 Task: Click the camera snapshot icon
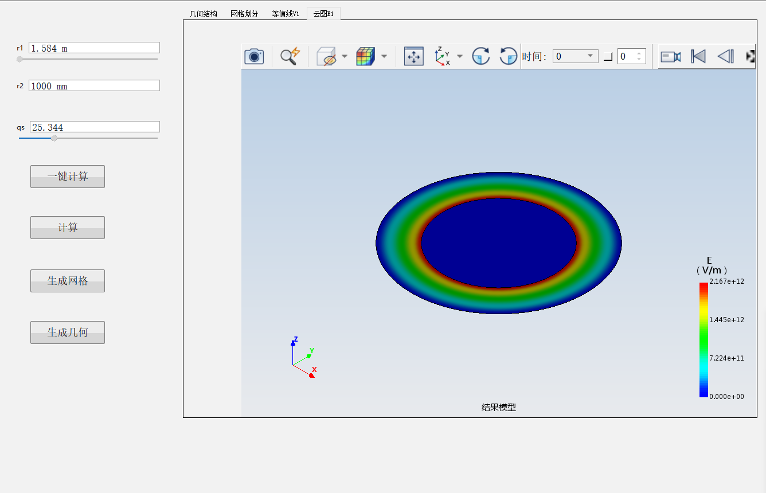254,56
